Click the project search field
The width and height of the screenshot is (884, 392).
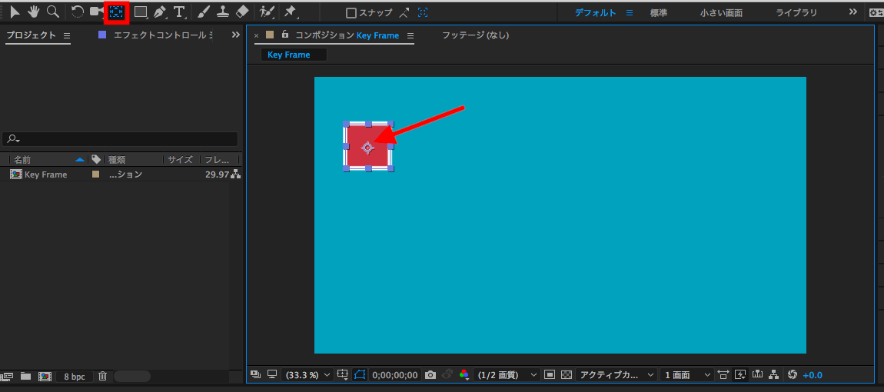[121, 139]
